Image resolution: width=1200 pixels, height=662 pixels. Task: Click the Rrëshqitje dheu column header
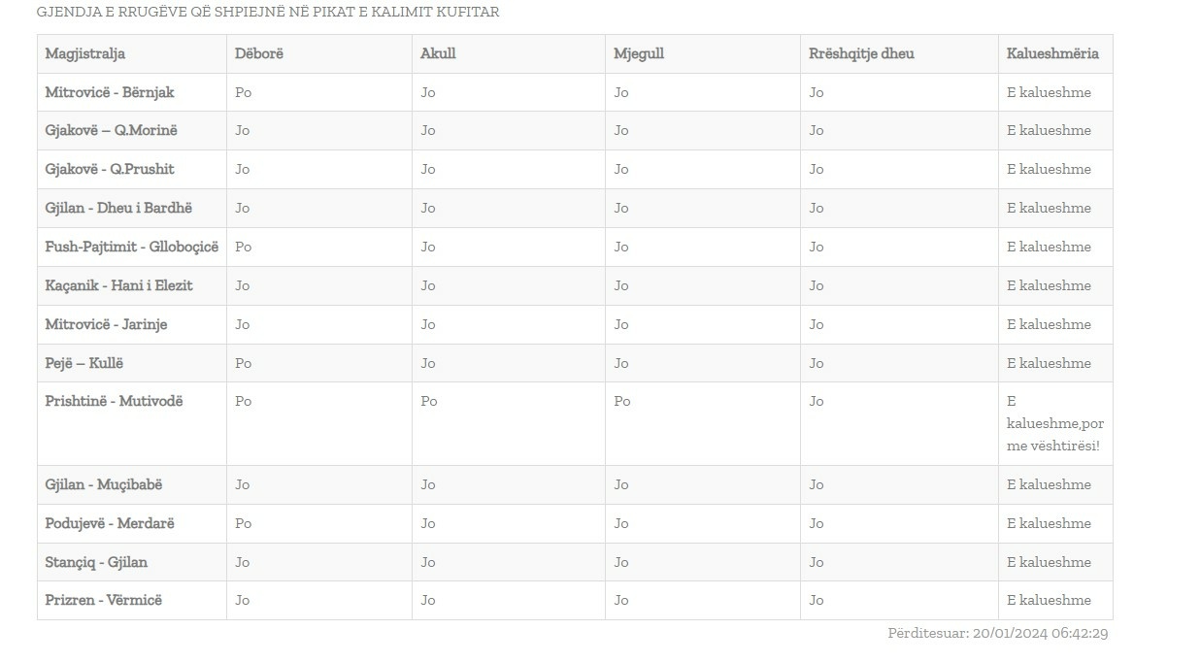(861, 54)
